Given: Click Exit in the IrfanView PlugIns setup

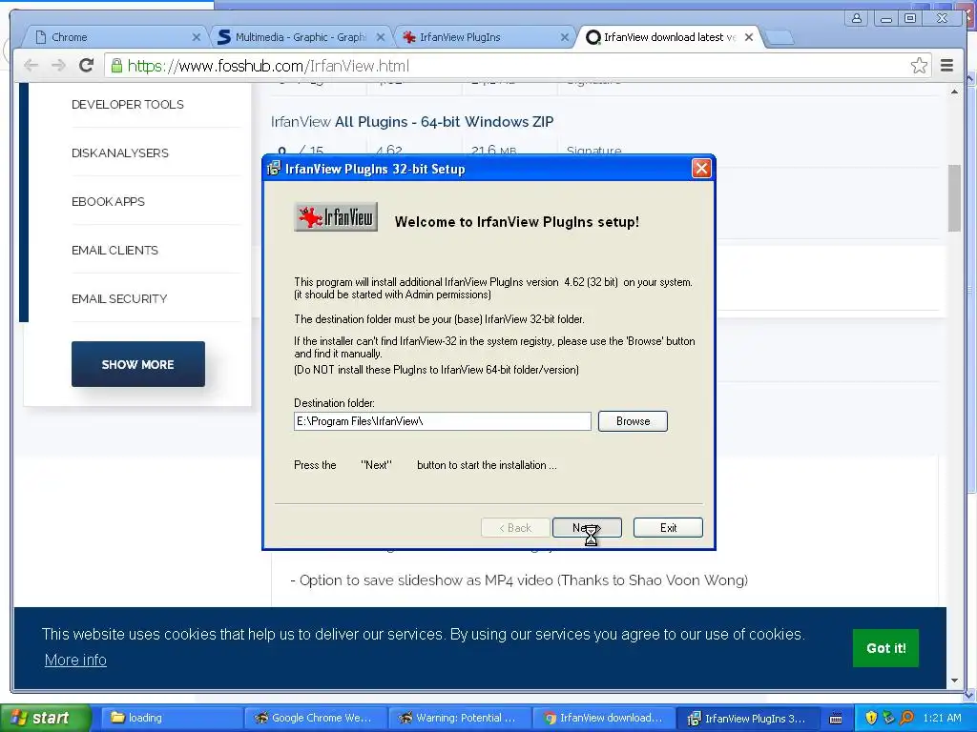Looking at the screenshot, I should [x=668, y=527].
